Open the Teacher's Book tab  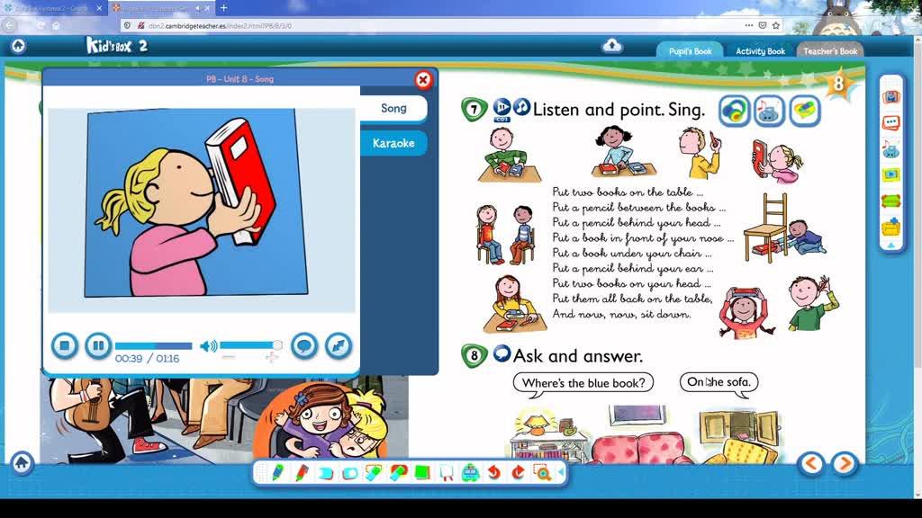(830, 51)
